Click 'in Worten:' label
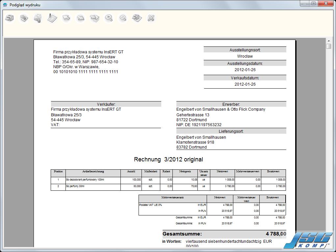336x252 pixels. (x=172, y=241)
